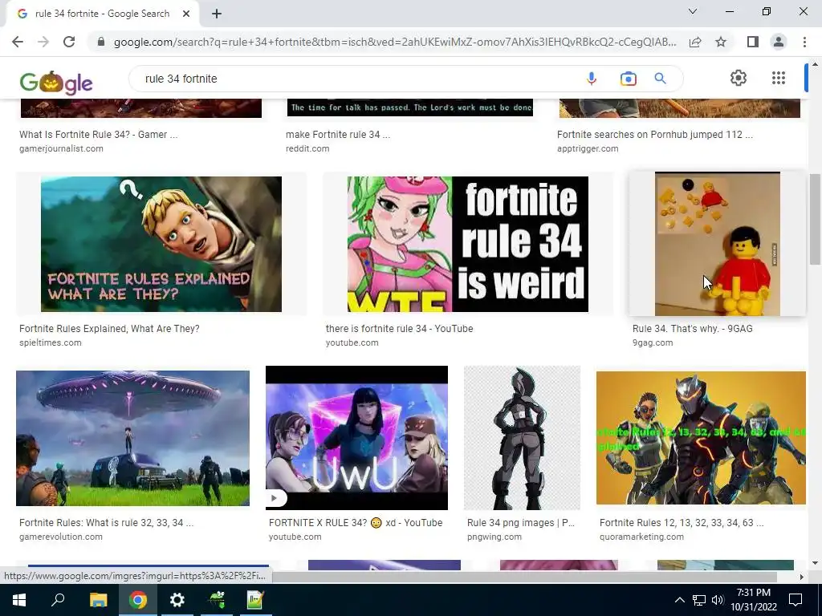Open Settings gear in taskbar
The height and width of the screenshot is (616, 822).
[x=177, y=600]
